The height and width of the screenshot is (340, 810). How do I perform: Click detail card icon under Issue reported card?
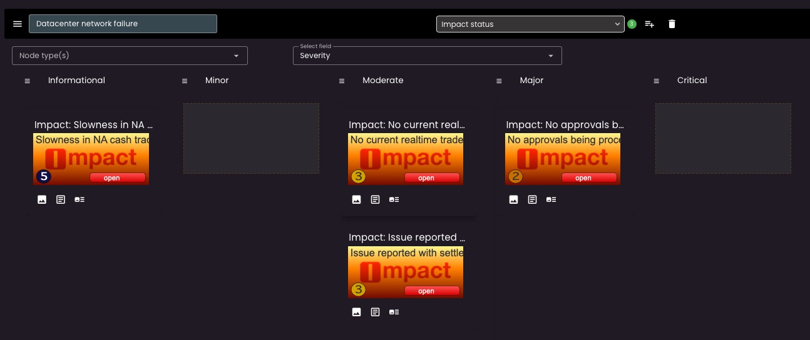coord(394,312)
